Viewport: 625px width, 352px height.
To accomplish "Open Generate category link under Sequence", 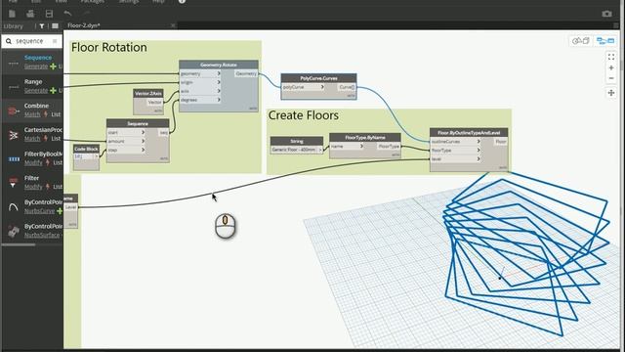I will click(36, 66).
